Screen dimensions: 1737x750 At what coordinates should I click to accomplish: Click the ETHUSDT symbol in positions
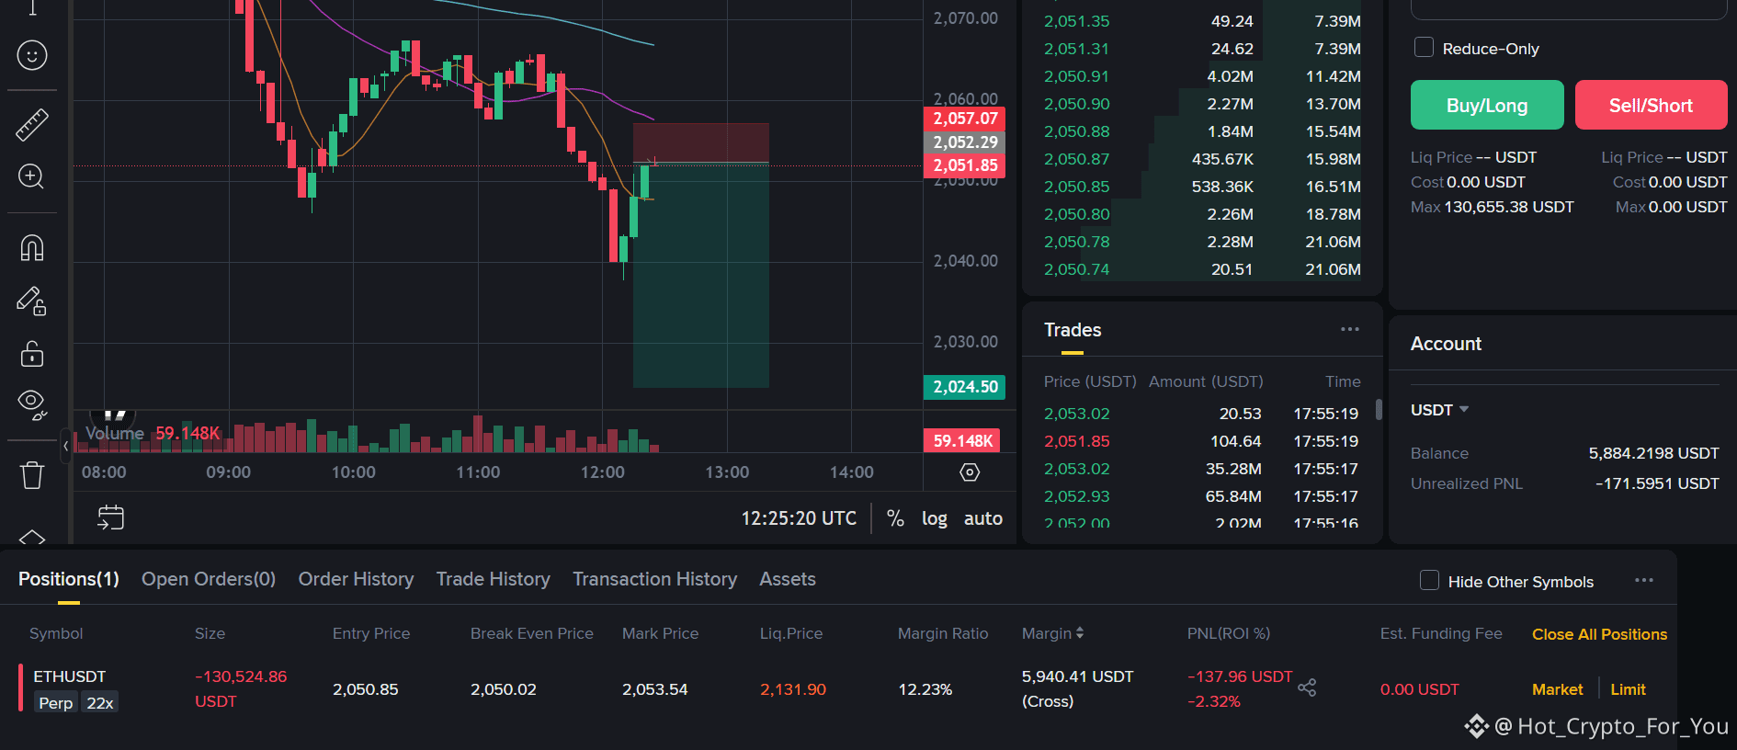tap(70, 676)
